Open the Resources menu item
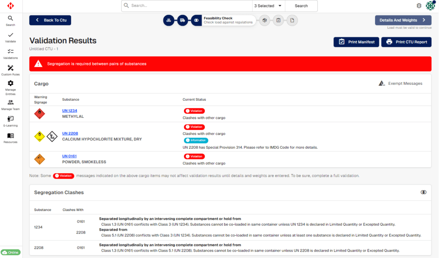439x258 pixels. coord(10,138)
